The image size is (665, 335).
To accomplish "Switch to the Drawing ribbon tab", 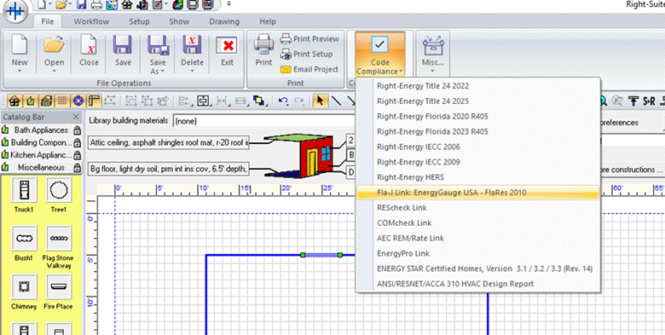I will coord(224,21).
